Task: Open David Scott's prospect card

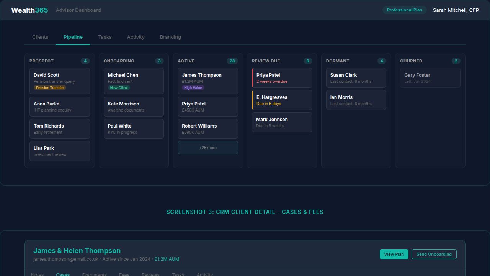Action: coord(59,81)
